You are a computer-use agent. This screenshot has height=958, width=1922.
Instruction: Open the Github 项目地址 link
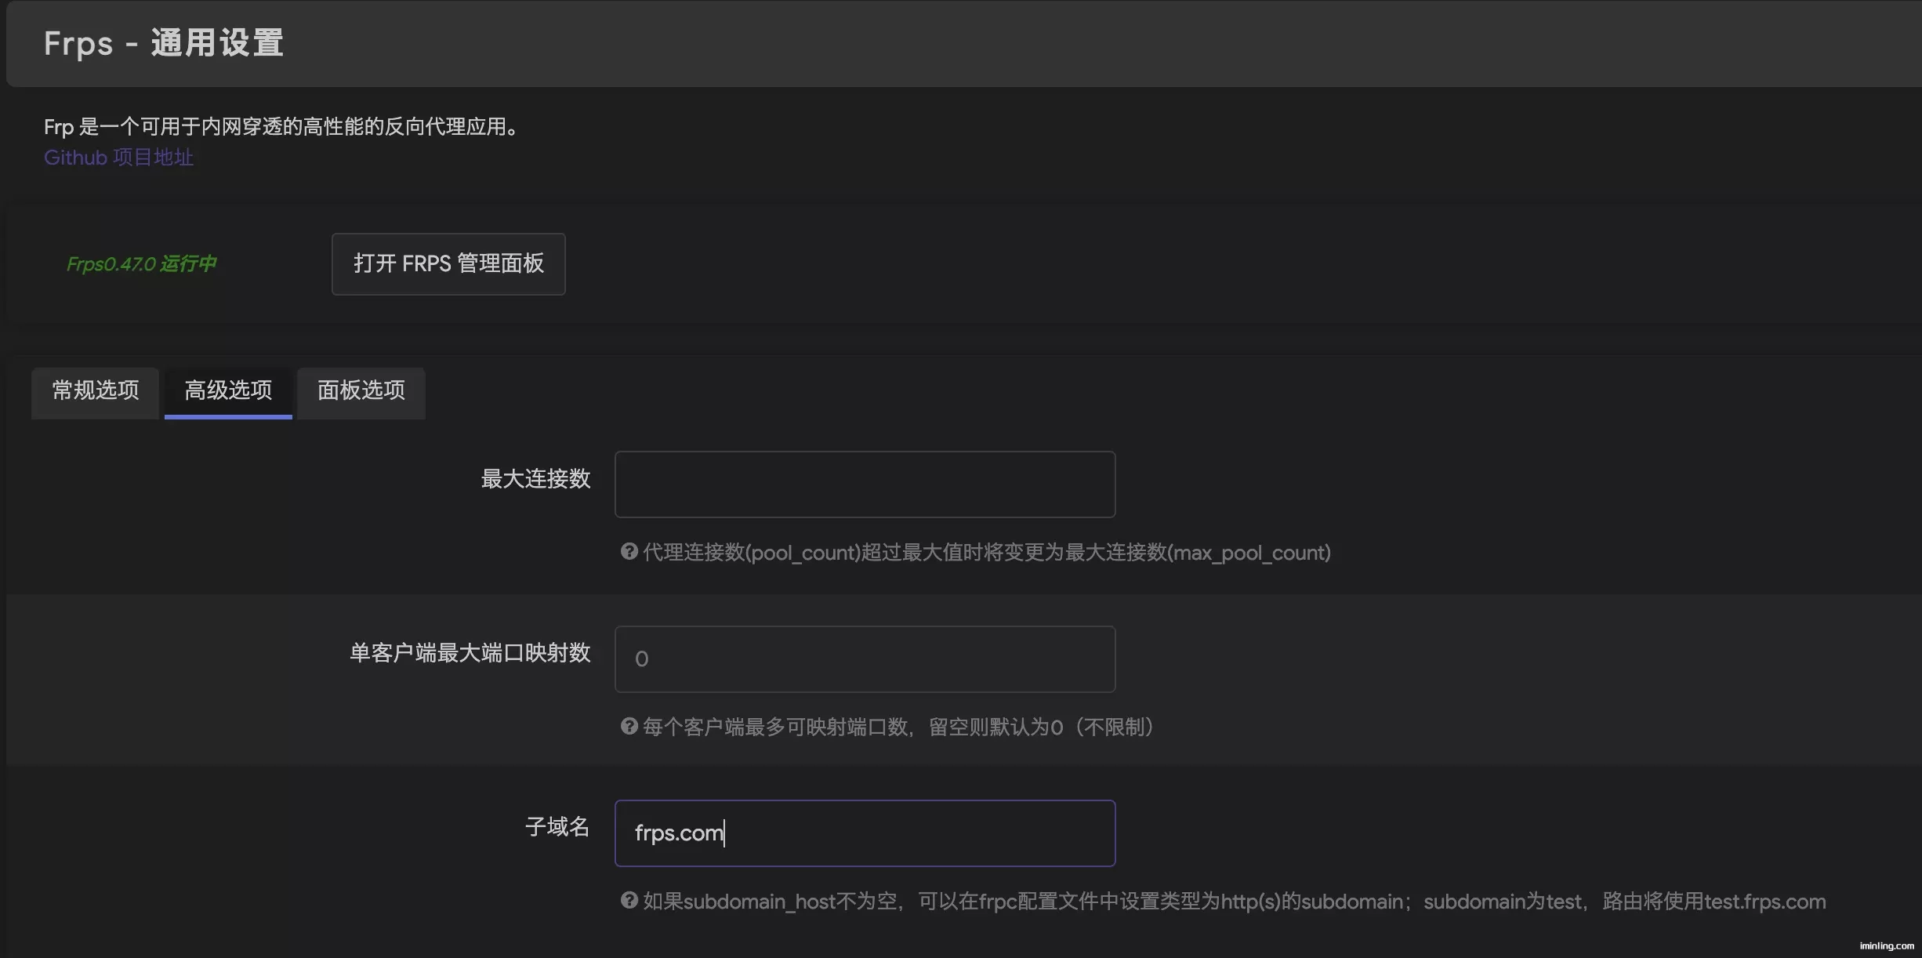coord(118,158)
